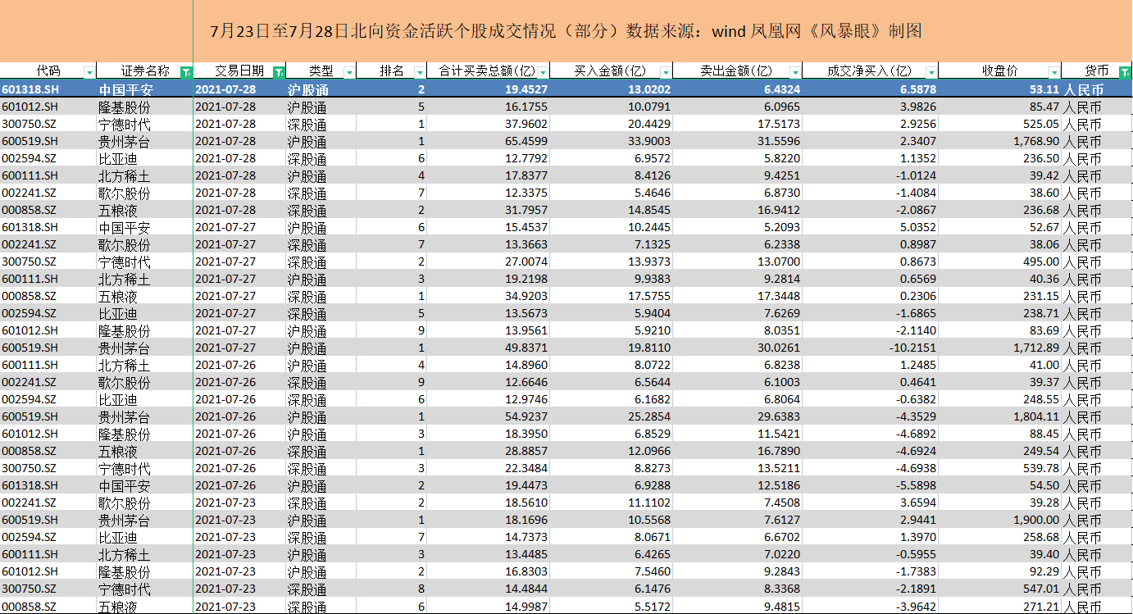The width and height of the screenshot is (1133, 614).
Task: Open the 类型 column filter dropdown
Action: [x=349, y=72]
